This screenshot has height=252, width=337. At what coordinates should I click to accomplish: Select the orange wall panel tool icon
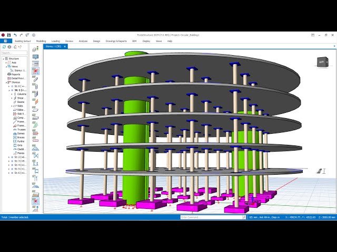[x=35, y=101]
